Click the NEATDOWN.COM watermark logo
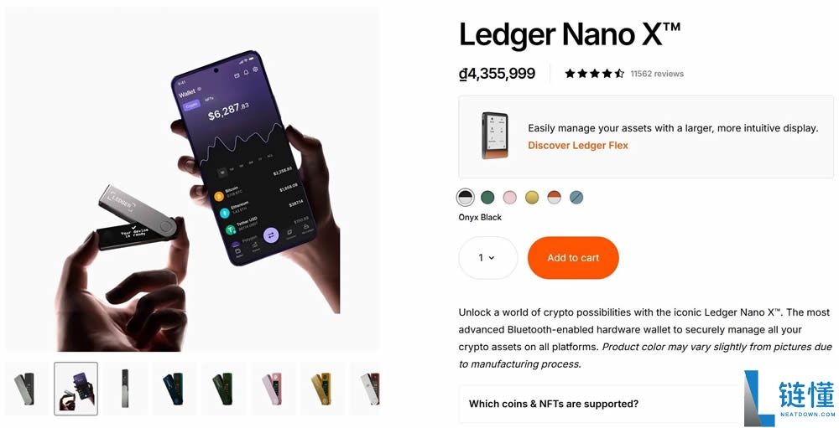The image size is (839, 428). click(789, 399)
